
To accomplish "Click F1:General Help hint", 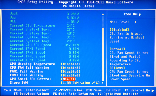I will coord(139,90).
